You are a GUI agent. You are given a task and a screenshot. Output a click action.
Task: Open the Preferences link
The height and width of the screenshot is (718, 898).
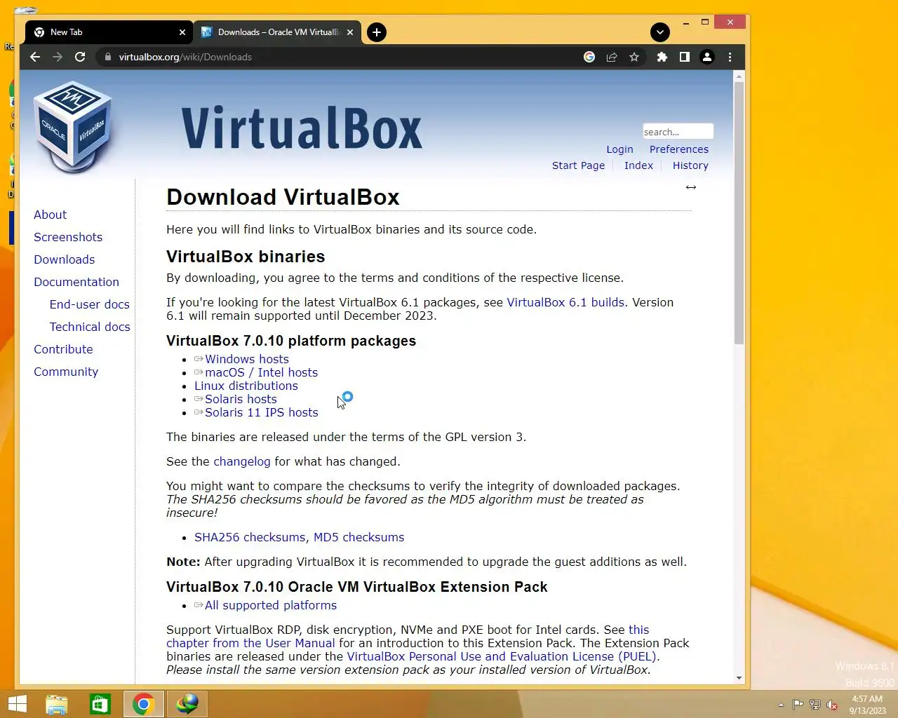[679, 149]
